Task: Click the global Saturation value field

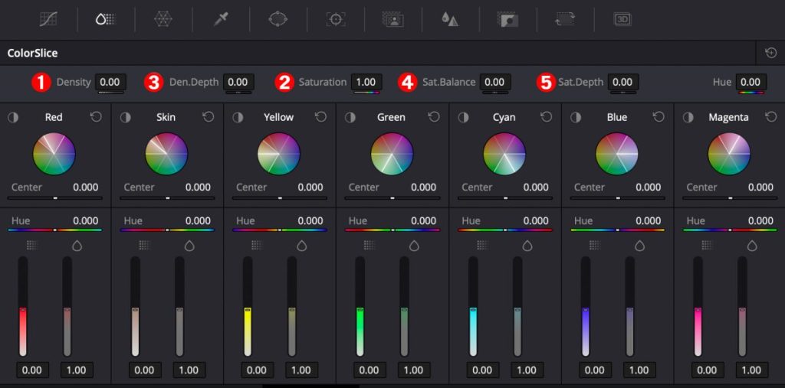Action: (366, 82)
